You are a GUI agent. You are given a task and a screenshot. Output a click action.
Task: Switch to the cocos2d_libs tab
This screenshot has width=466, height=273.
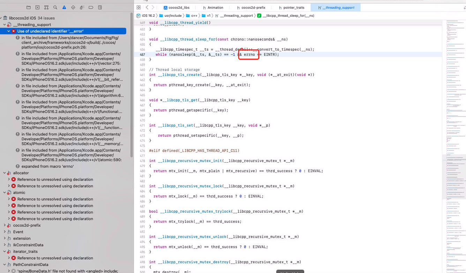tap(176, 7)
